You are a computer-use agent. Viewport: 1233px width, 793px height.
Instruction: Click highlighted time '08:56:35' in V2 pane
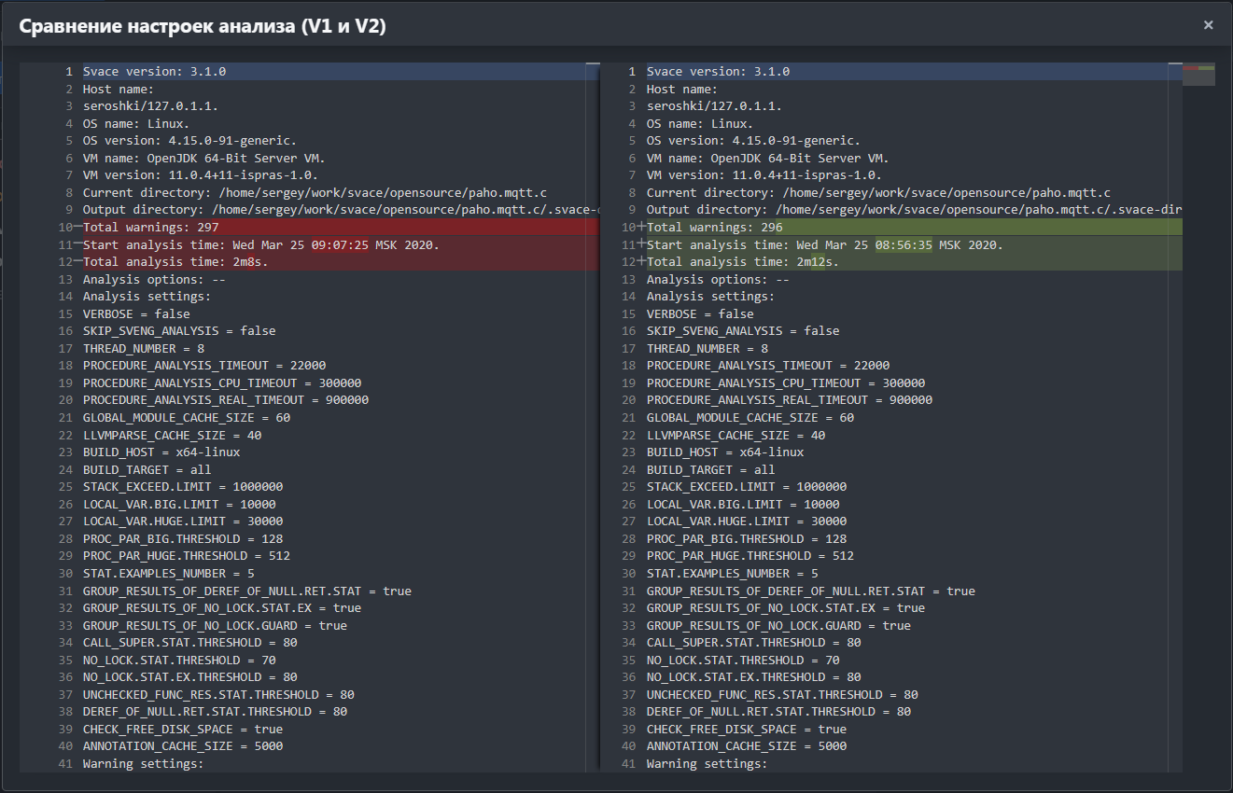[x=904, y=244]
